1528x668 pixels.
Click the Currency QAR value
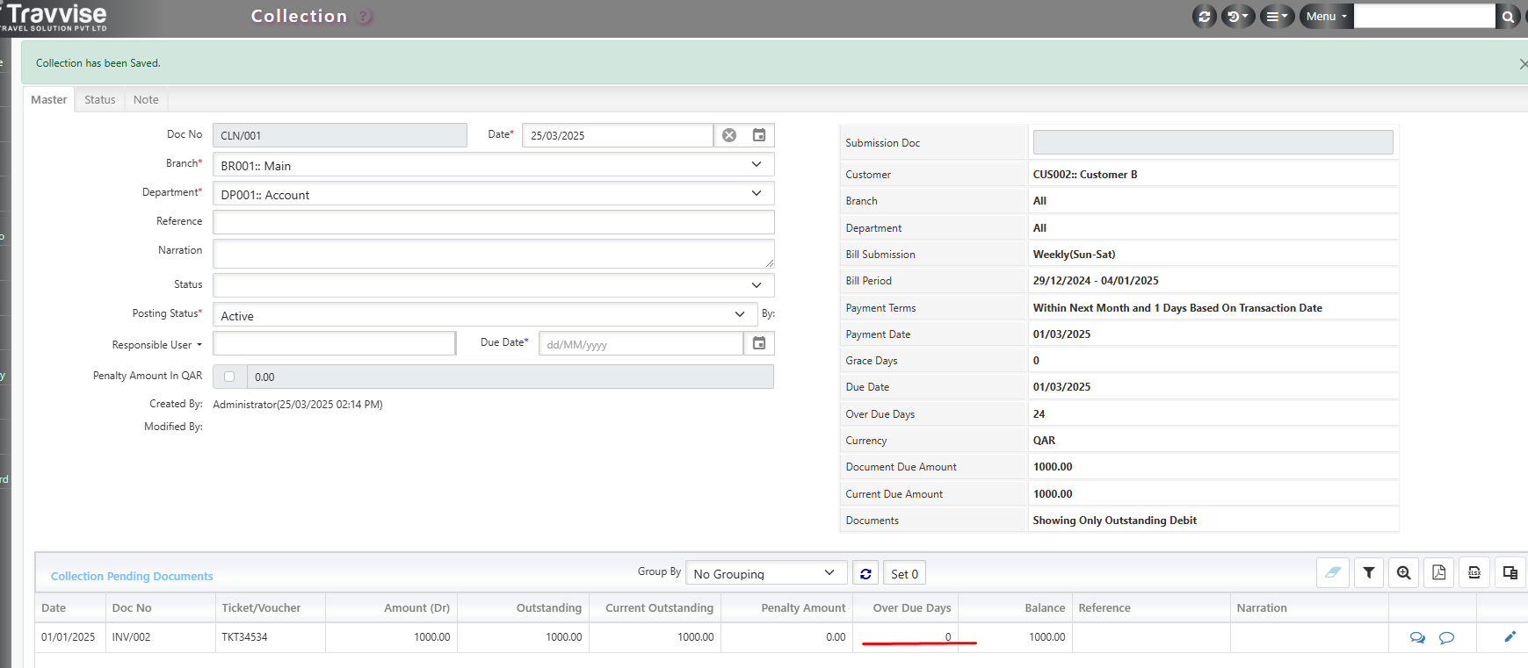(x=1044, y=441)
